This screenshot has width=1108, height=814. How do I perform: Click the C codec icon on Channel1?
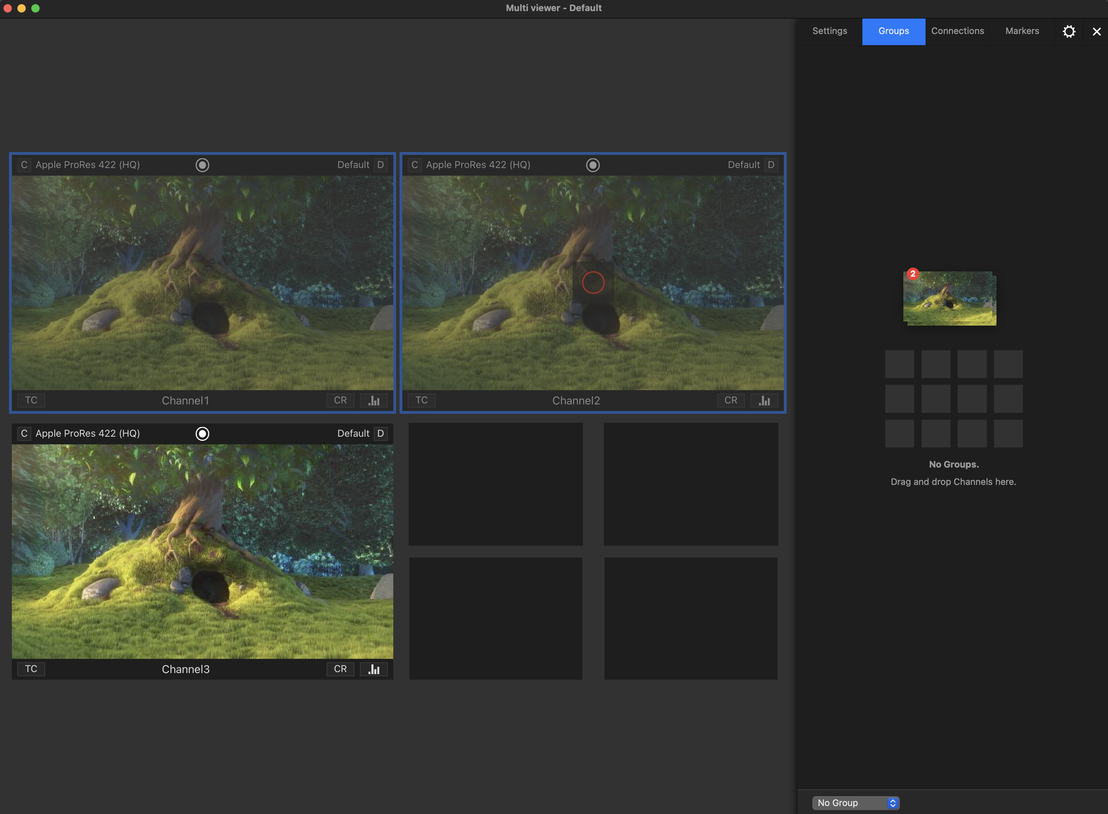[x=24, y=165]
